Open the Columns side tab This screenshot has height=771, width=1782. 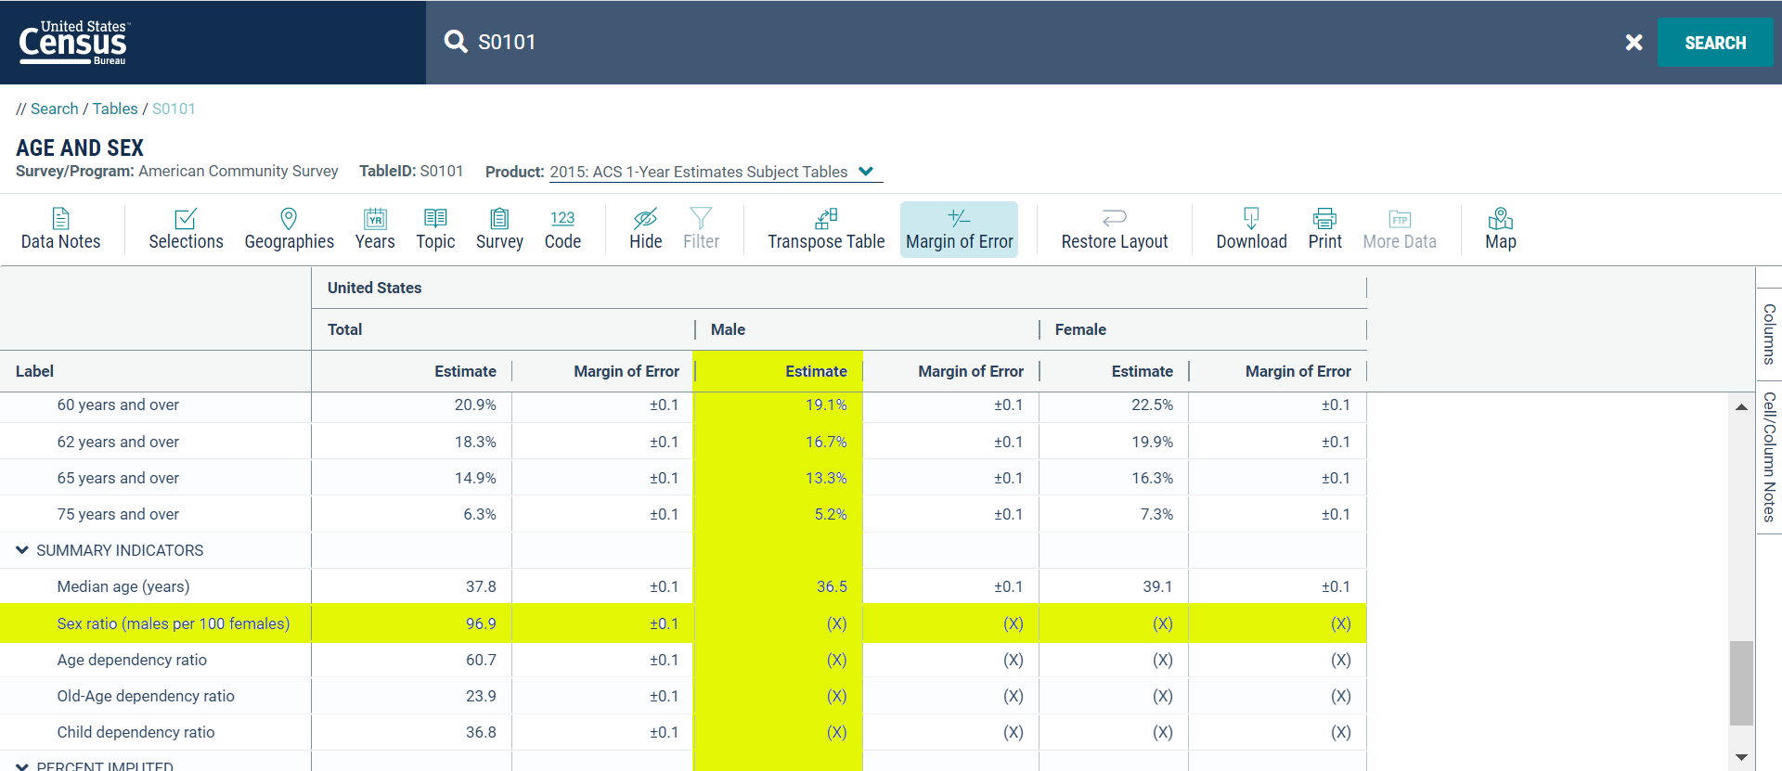[1769, 333]
